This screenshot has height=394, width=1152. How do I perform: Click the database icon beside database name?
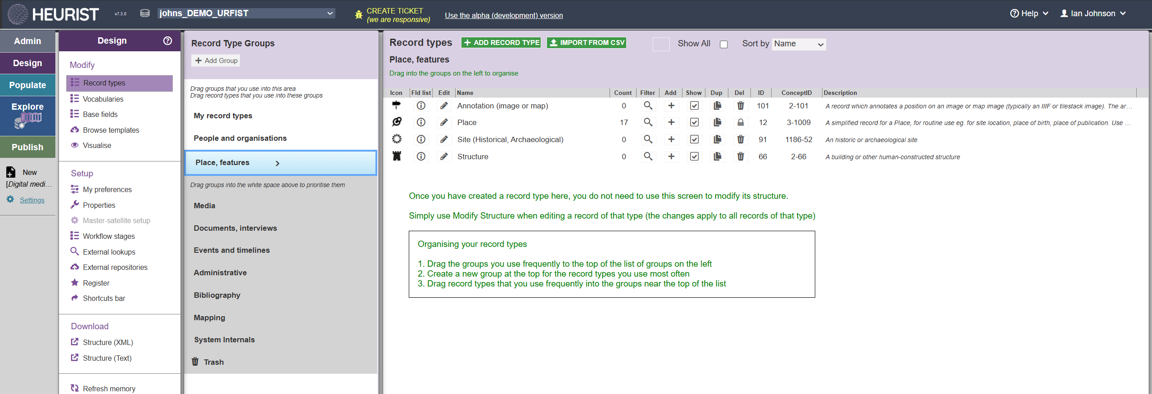click(x=145, y=13)
